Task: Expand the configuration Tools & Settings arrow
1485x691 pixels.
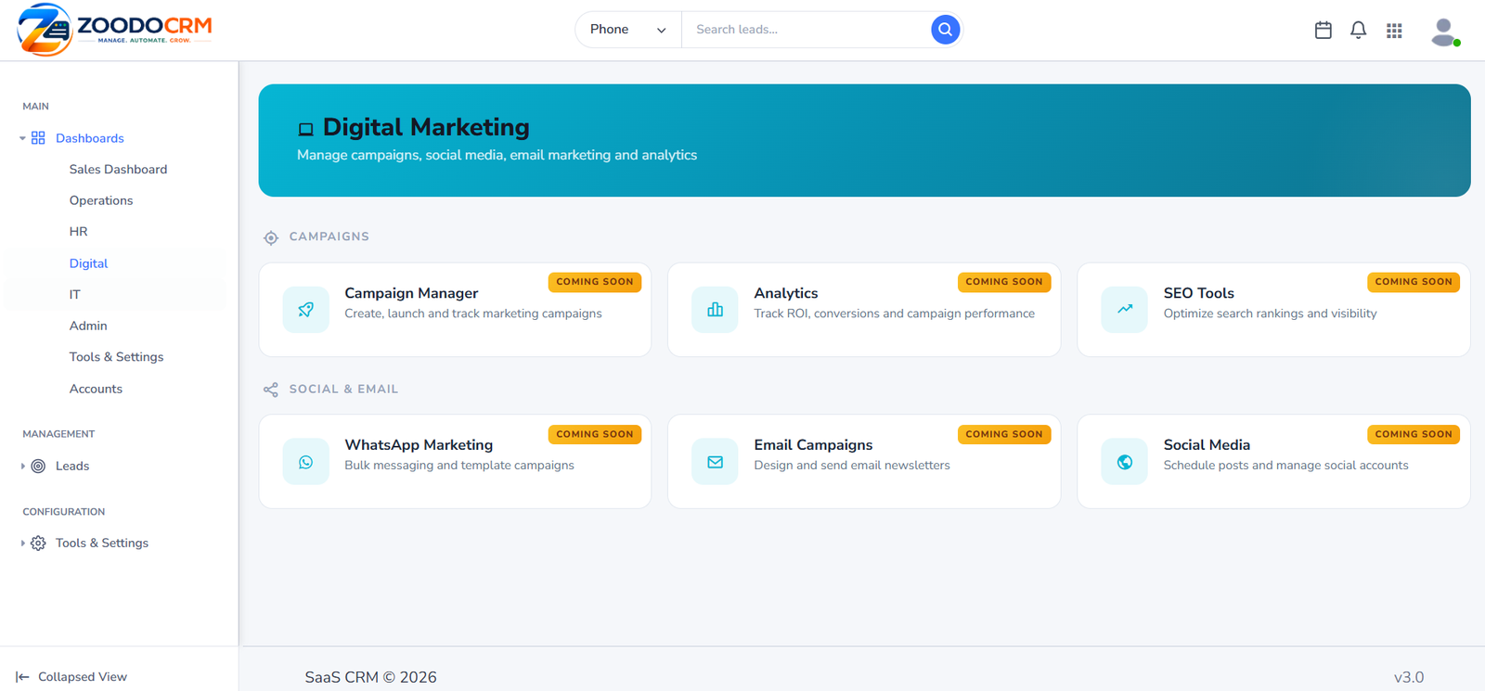Action: click(x=22, y=544)
